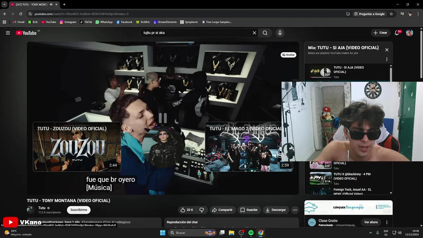Open the Conquer Languages ad banner
The height and width of the screenshot is (238, 423).
click(x=348, y=208)
